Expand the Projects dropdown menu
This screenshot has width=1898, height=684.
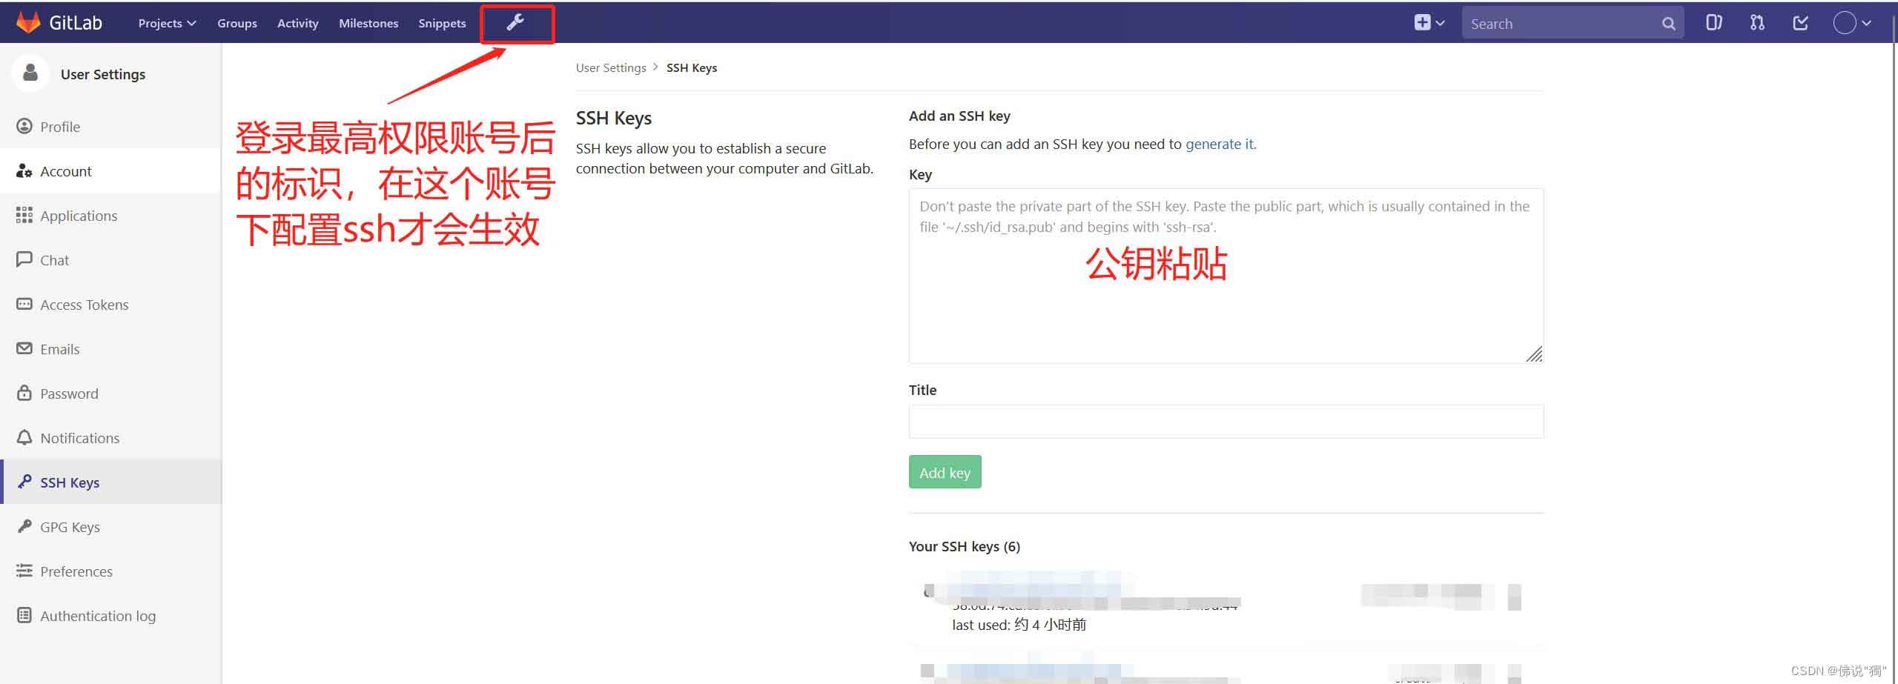[167, 23]
